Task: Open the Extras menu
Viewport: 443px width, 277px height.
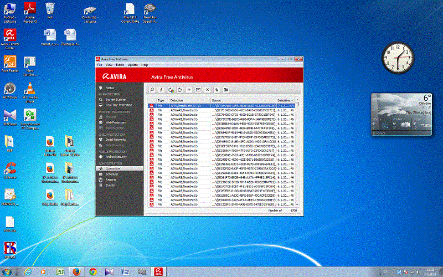Action: tap(120, 65)
